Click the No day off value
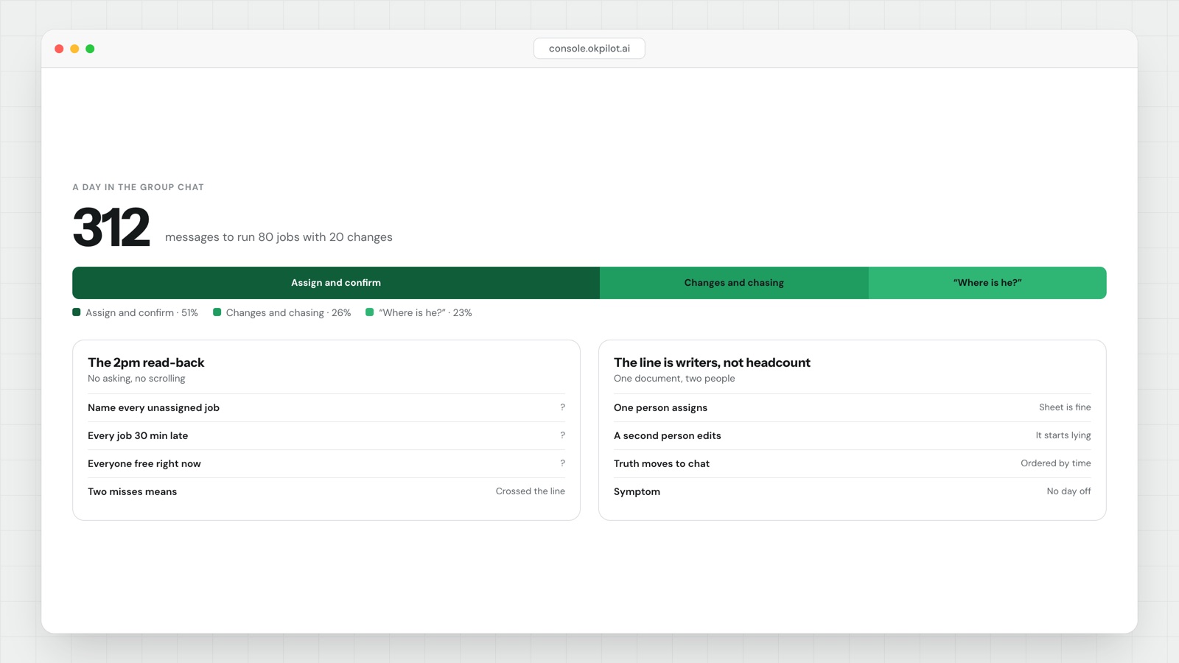Screen dimensions: 1179x663 coord(1068,491)
